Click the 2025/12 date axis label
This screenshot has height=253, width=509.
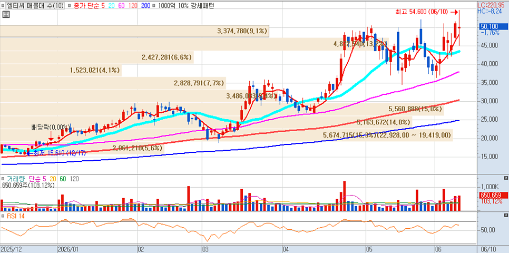point(11,249)
